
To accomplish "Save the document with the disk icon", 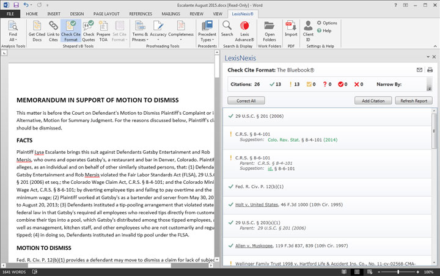I will (16, 5).
